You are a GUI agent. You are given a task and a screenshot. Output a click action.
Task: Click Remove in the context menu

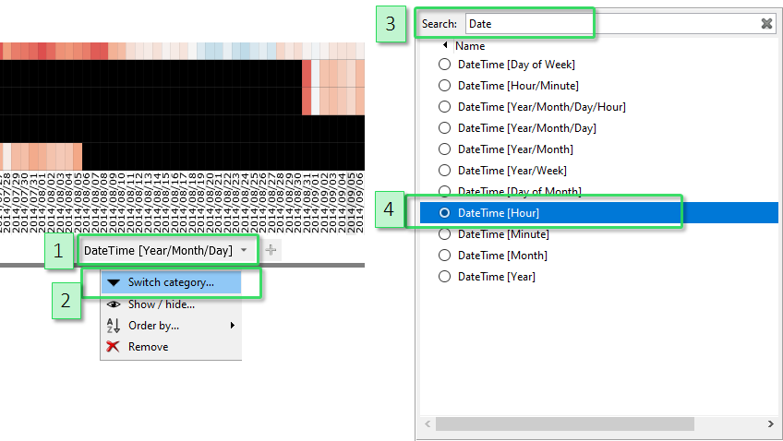pos(149,347)
